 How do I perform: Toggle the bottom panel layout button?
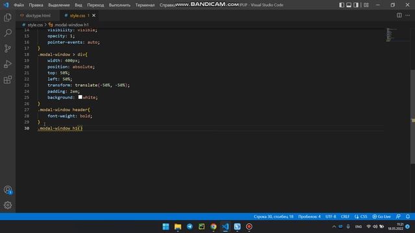point(349,5)
